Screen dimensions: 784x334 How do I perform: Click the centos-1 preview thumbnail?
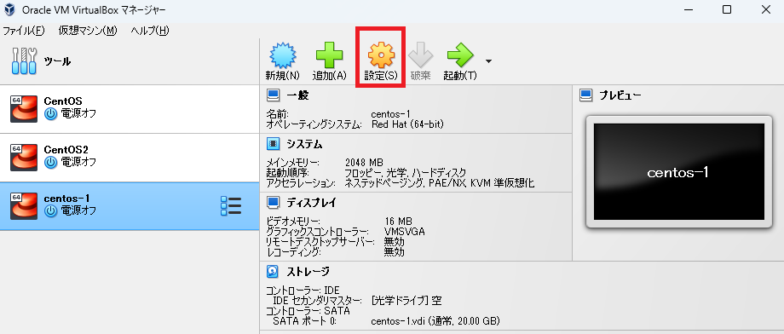tap(679, 172)
